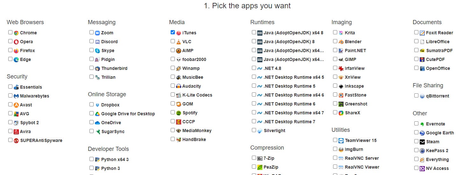Click the Spybot 2 label
Viewport: 456px width, 175px height.
(x=29, y=123)
